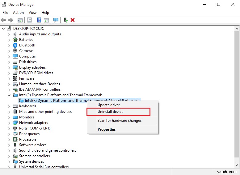The image size is (240, 175).
Task: Click the Mice and other pointing devices icon
Action: [x=15, y=112]
